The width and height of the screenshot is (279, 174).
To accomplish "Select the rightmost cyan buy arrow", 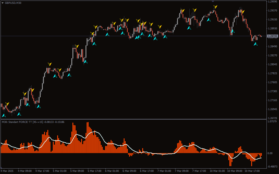I will (256, 44).
